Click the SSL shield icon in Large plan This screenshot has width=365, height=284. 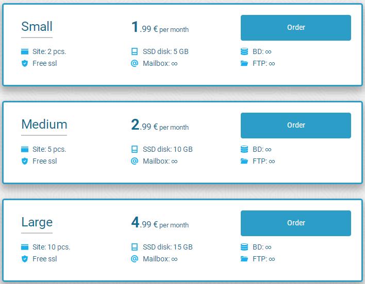(x=24, y=259)
